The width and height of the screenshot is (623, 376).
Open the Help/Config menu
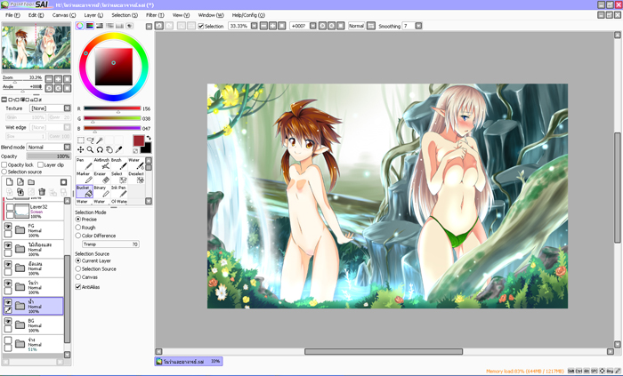click(248, 15)
